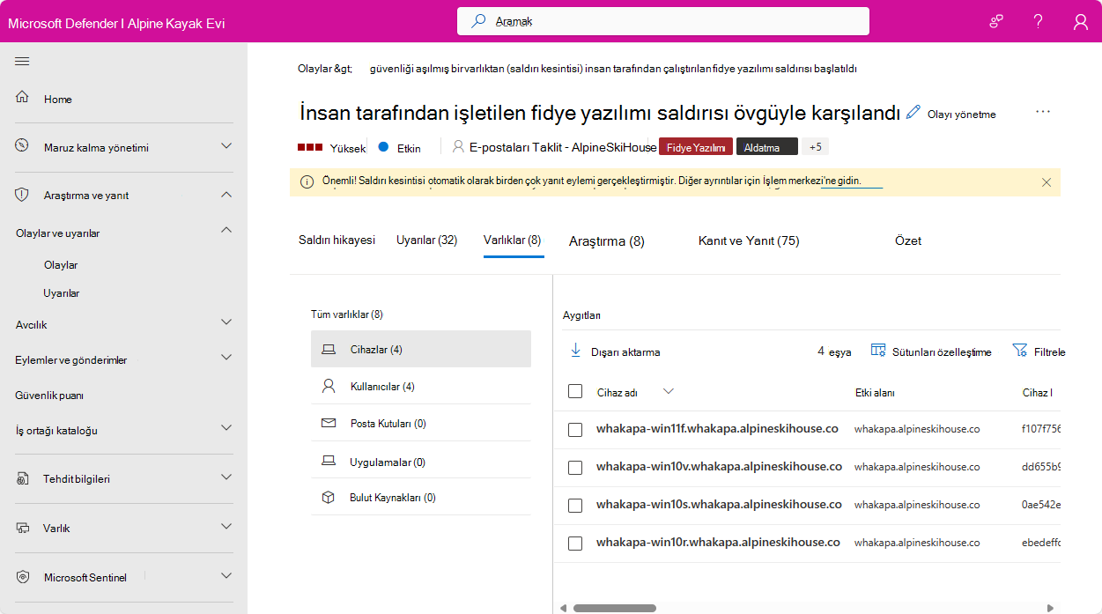This screenshot has width=1102, height=614.
Task: Switch to the Uyarılar (32) tab
Action: point(426,240)
